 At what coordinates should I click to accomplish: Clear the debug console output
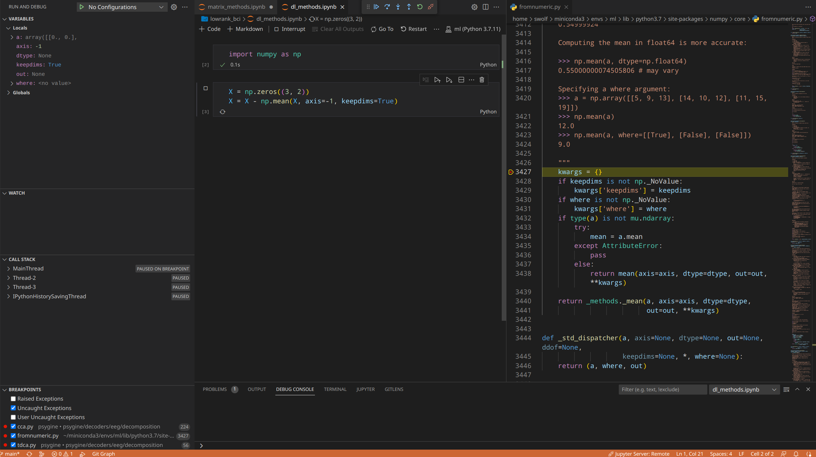click(x=786, y=389)
